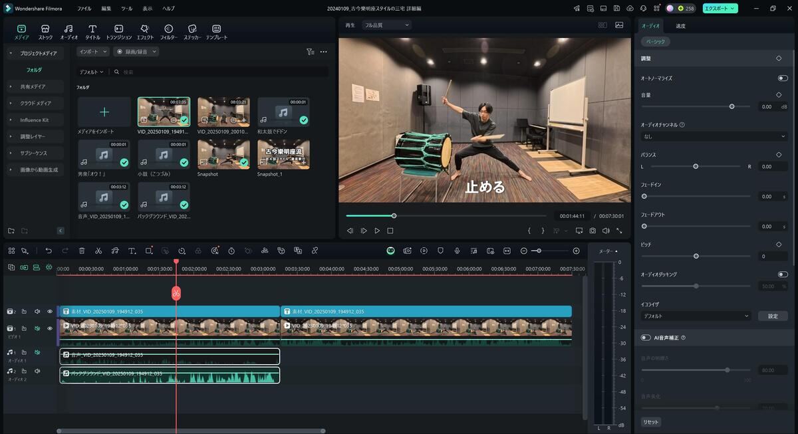Open the フル品質 playback quality dropdown
The image size is (798, 434).
(x=386, y=25)
